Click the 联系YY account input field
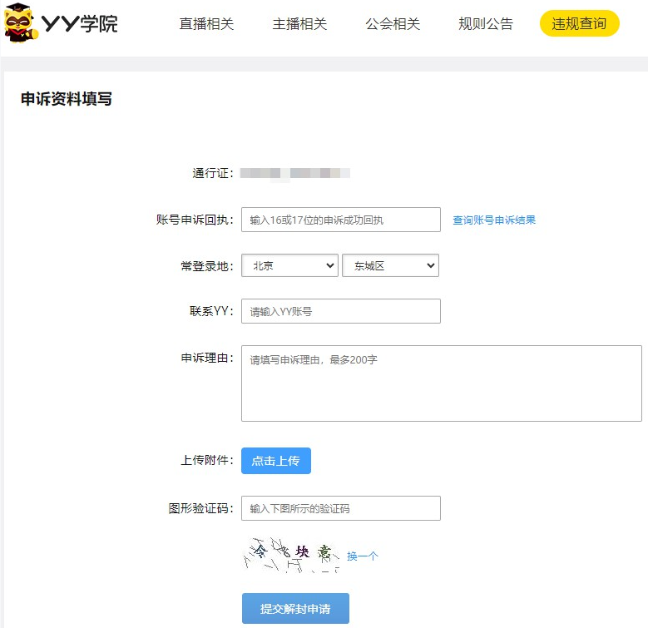This screenshot has height=628, width=648. [340, 311]
